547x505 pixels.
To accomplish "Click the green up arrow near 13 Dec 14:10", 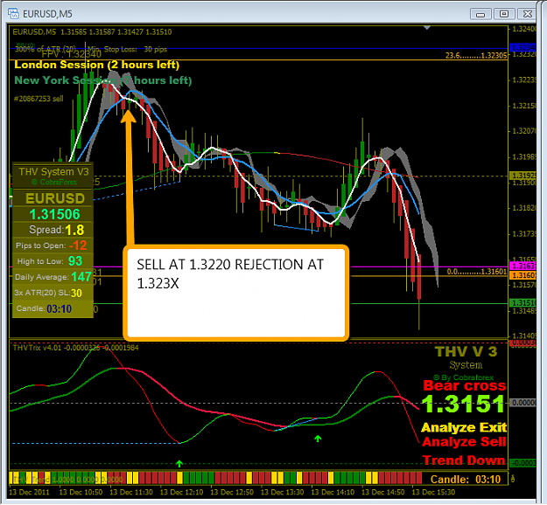I will pos(318,439).
